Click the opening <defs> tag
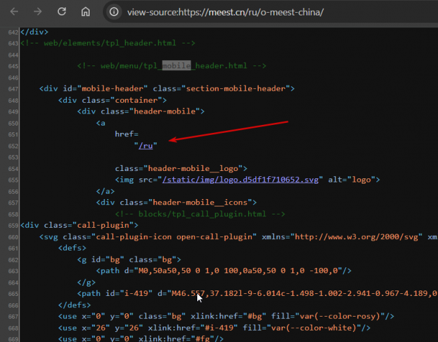This screenshot has width=438, height=342. (72, 248)
